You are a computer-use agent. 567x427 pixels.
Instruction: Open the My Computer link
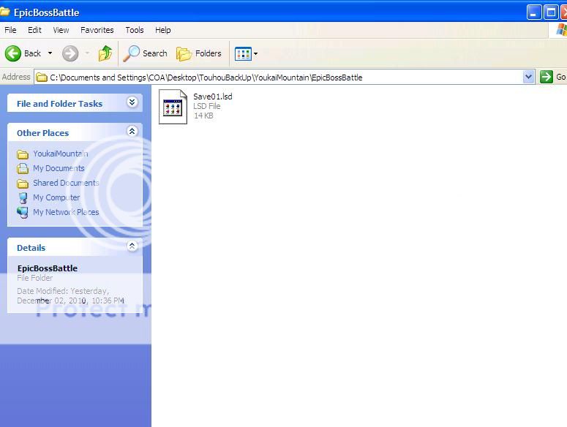pos(56,197)
